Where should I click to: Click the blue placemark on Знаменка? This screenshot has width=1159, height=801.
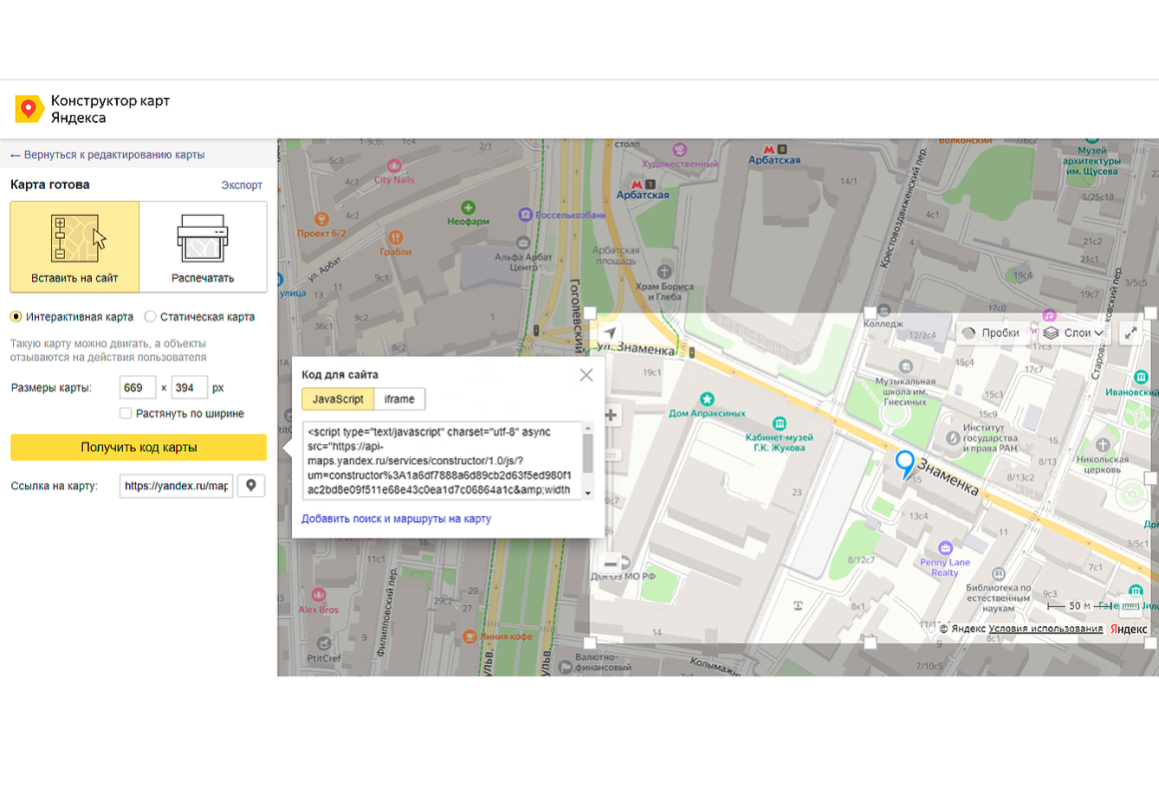coord(905,464)
